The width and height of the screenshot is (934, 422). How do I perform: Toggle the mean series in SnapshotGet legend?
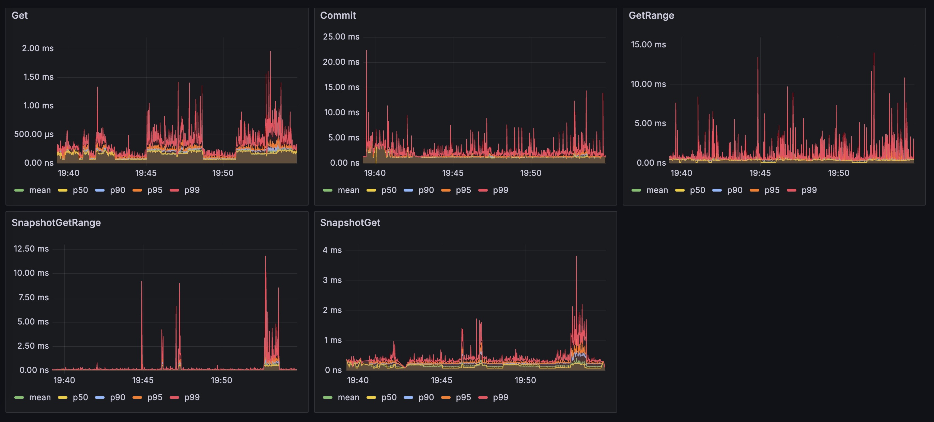point(348,397)
